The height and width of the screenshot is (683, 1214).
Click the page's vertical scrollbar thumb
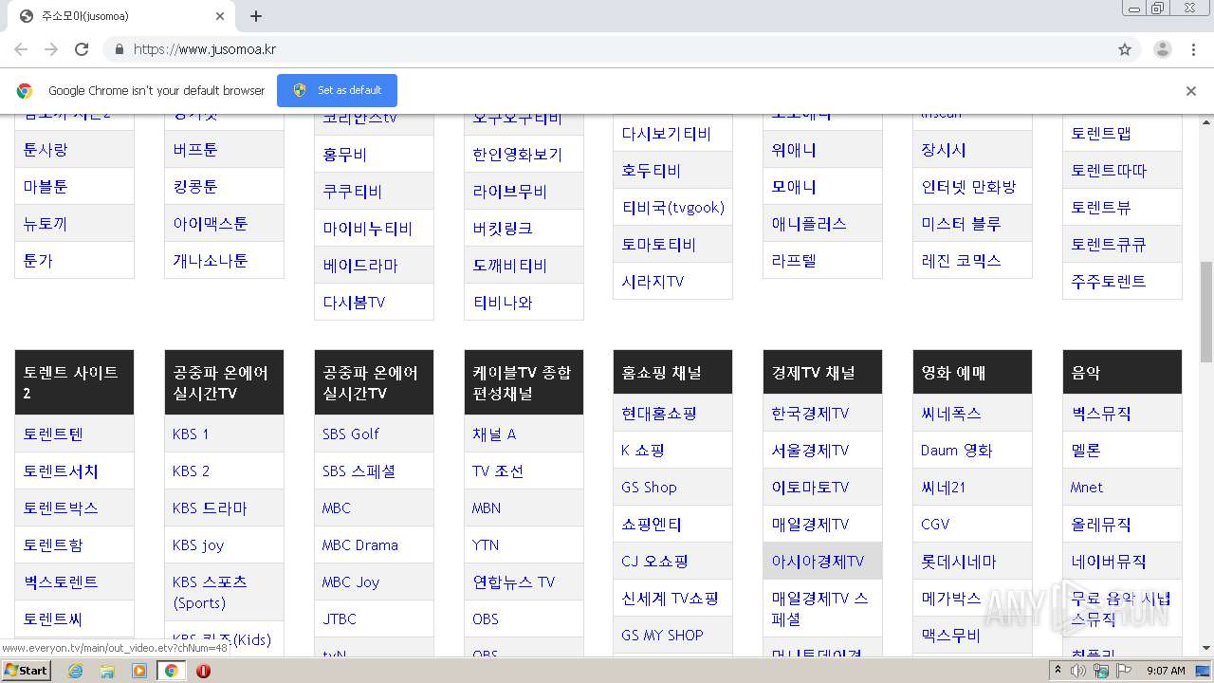[1206, 311]
